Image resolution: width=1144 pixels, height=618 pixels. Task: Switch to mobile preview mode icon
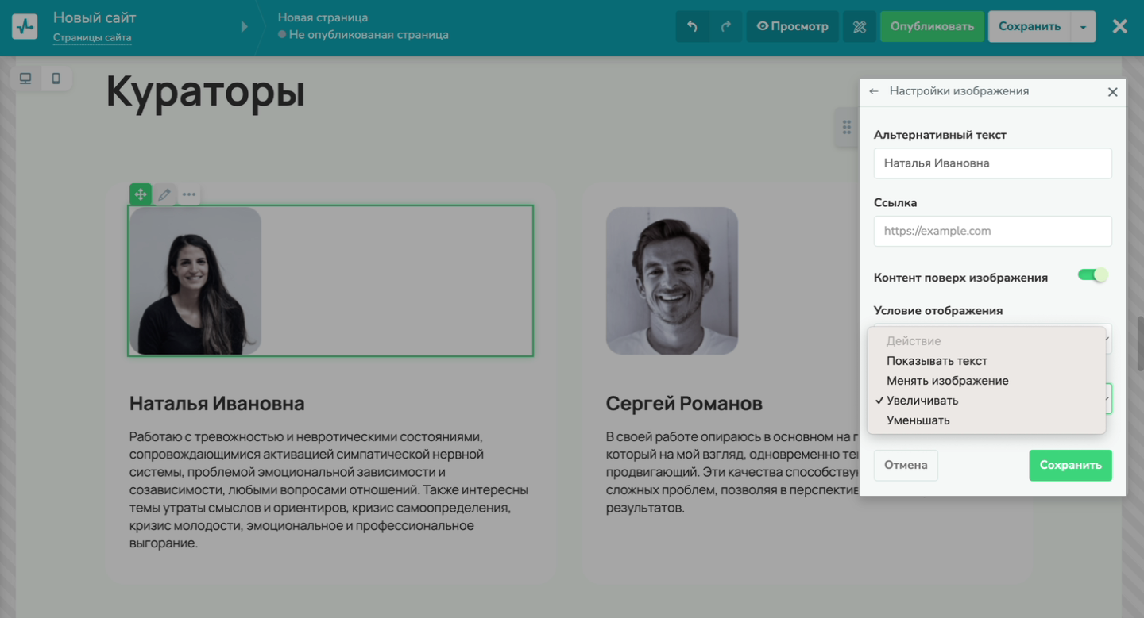[56, 79]
